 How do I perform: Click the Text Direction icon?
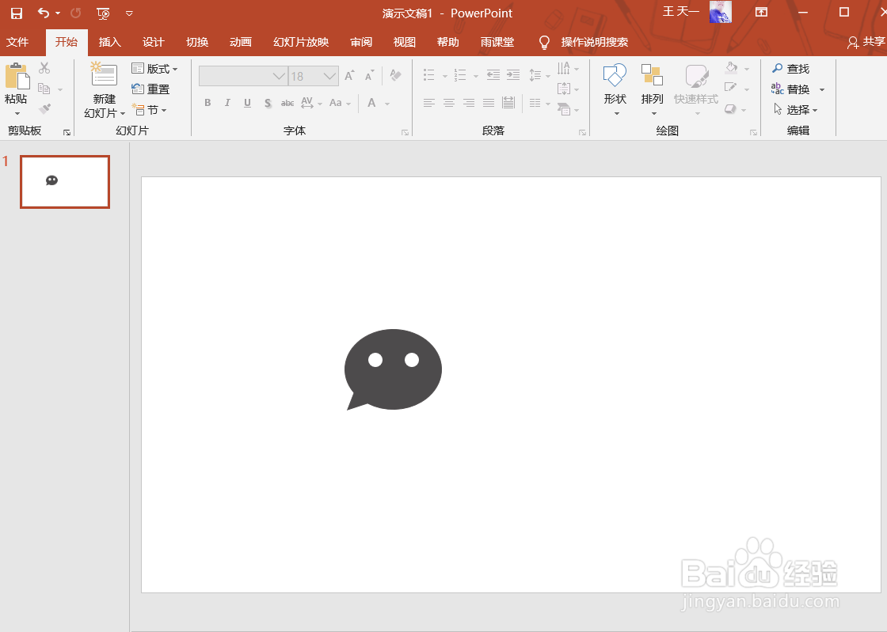coord(564,68)
